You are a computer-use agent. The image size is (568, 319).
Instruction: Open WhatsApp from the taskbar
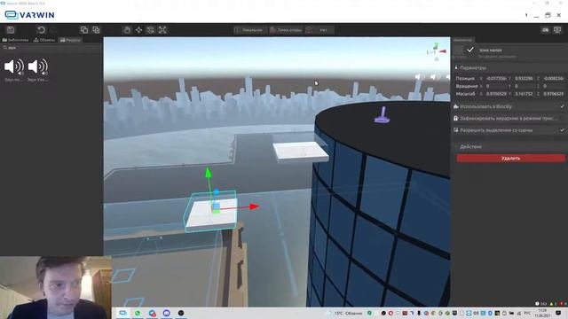(138, 313)
